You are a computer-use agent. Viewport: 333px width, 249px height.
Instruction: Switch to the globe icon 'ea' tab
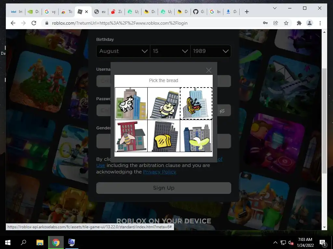100,12
